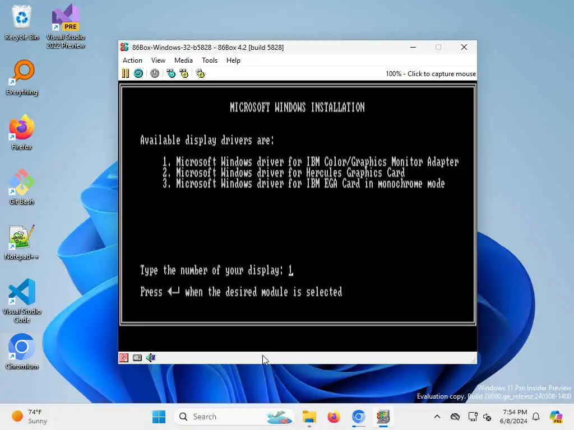
Task: Click the network status tray icon
Action: coord(472,417)
